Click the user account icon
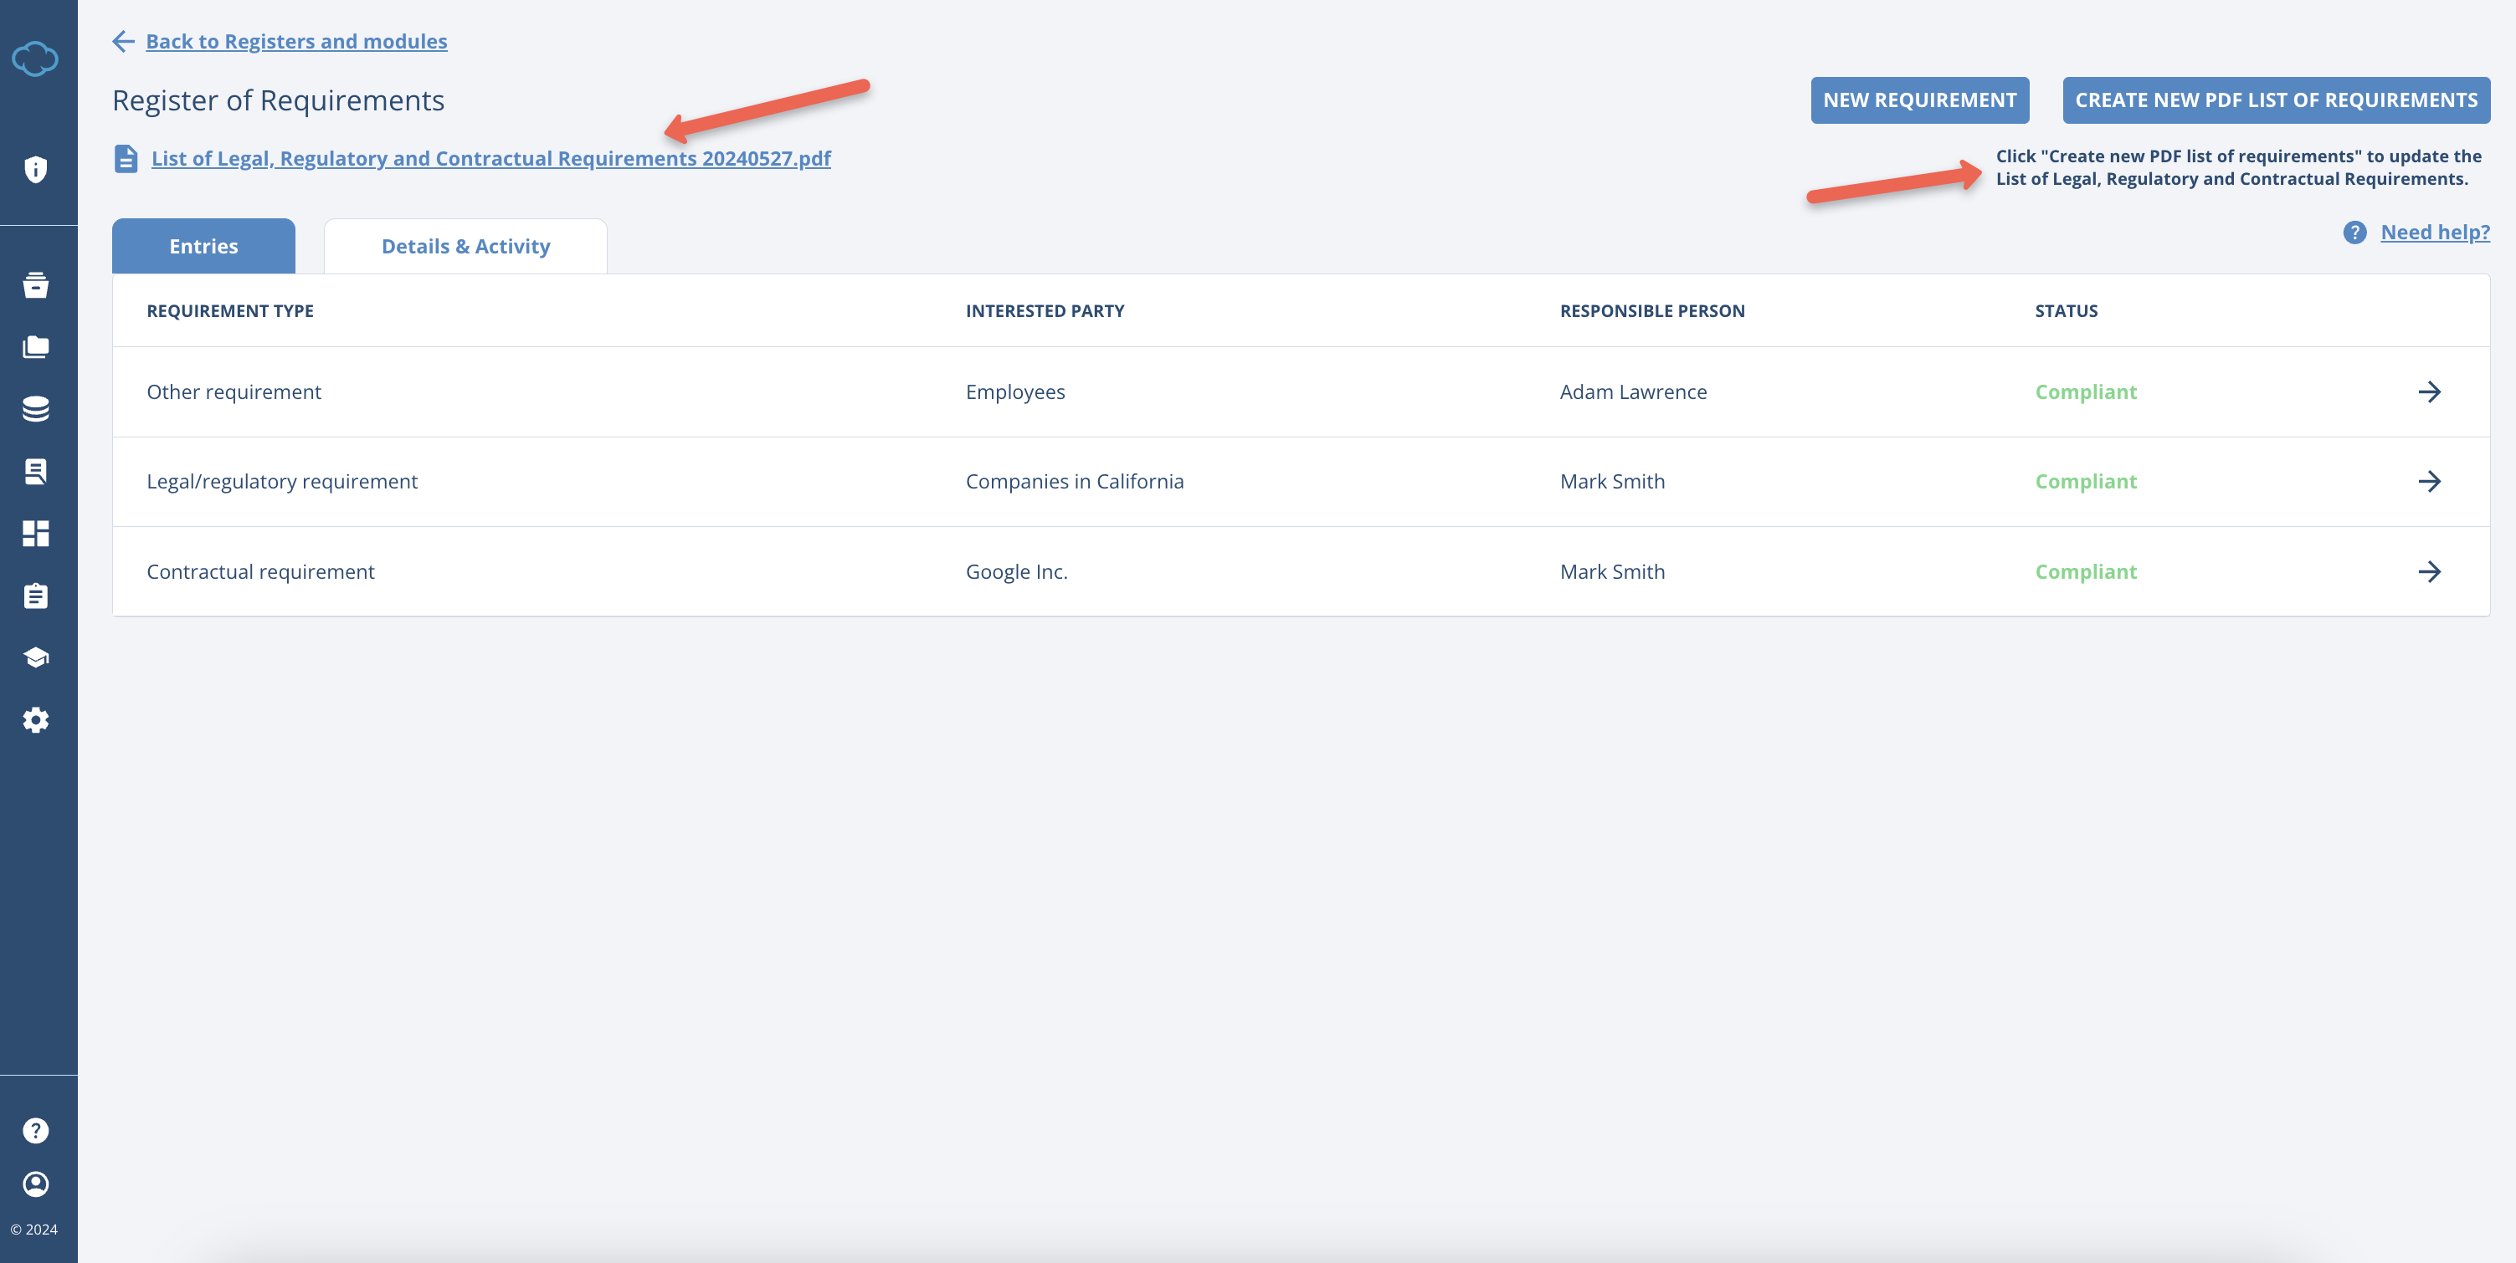This screenshot has height=1263, width=2516. coord(35,1184)
